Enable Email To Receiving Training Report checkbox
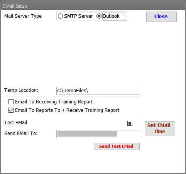186x174 pixels. 11,102
